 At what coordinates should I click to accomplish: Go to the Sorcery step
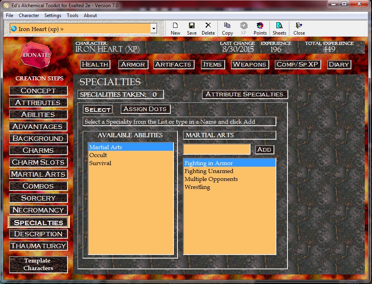38,198
